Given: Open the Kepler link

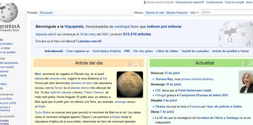Looking at the screenshot, I should tap(116, 117).
